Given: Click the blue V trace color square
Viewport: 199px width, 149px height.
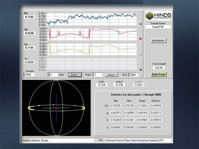Looking at the screenshot, I should [x=141, y=70].
